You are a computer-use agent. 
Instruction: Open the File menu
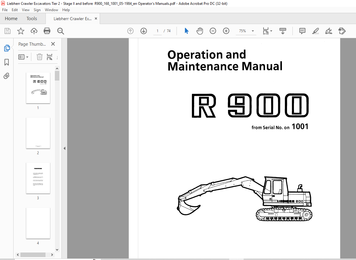[x=5, y=10]
